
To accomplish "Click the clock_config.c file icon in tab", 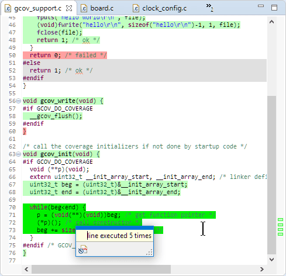I will 136,9.
